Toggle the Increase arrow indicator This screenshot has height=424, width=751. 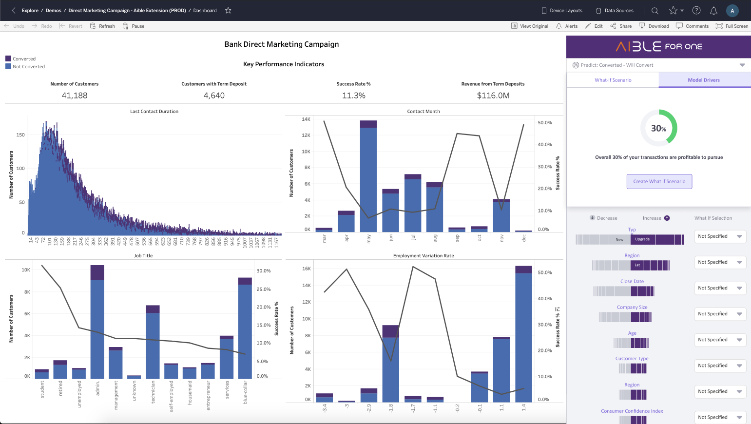point(667,218)
